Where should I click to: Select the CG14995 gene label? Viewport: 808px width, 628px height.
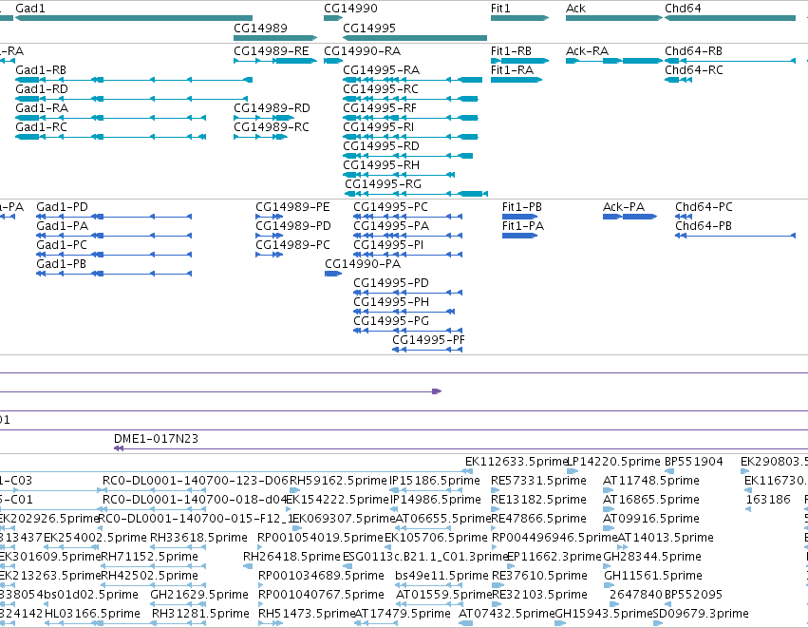tap(369, 28)
